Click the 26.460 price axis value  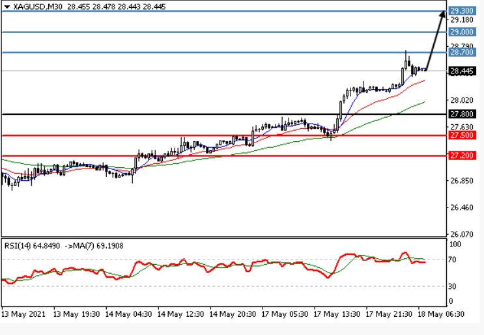point(462,208)
